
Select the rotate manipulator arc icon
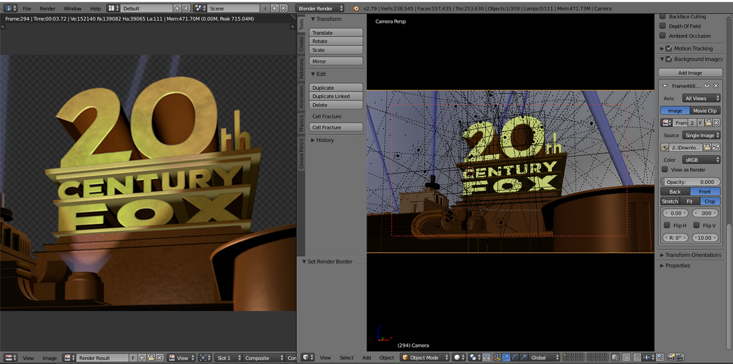point(515,358)
